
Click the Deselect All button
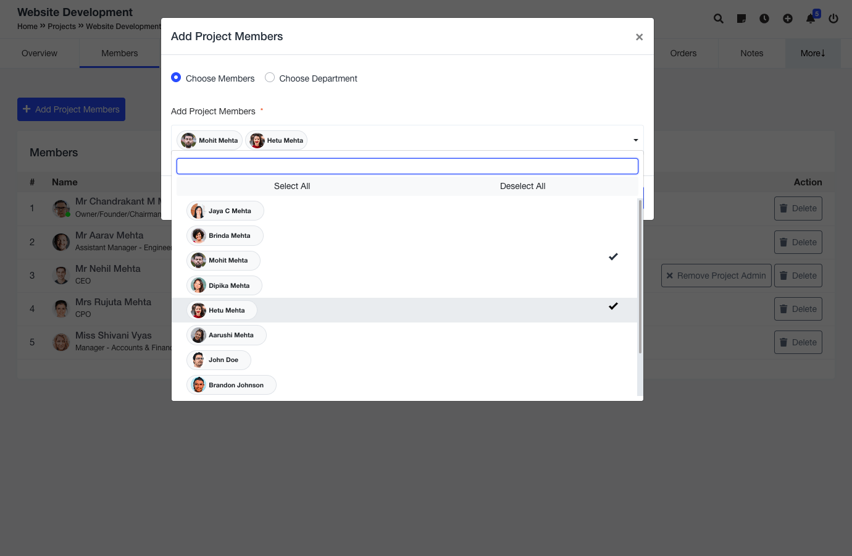522,186
